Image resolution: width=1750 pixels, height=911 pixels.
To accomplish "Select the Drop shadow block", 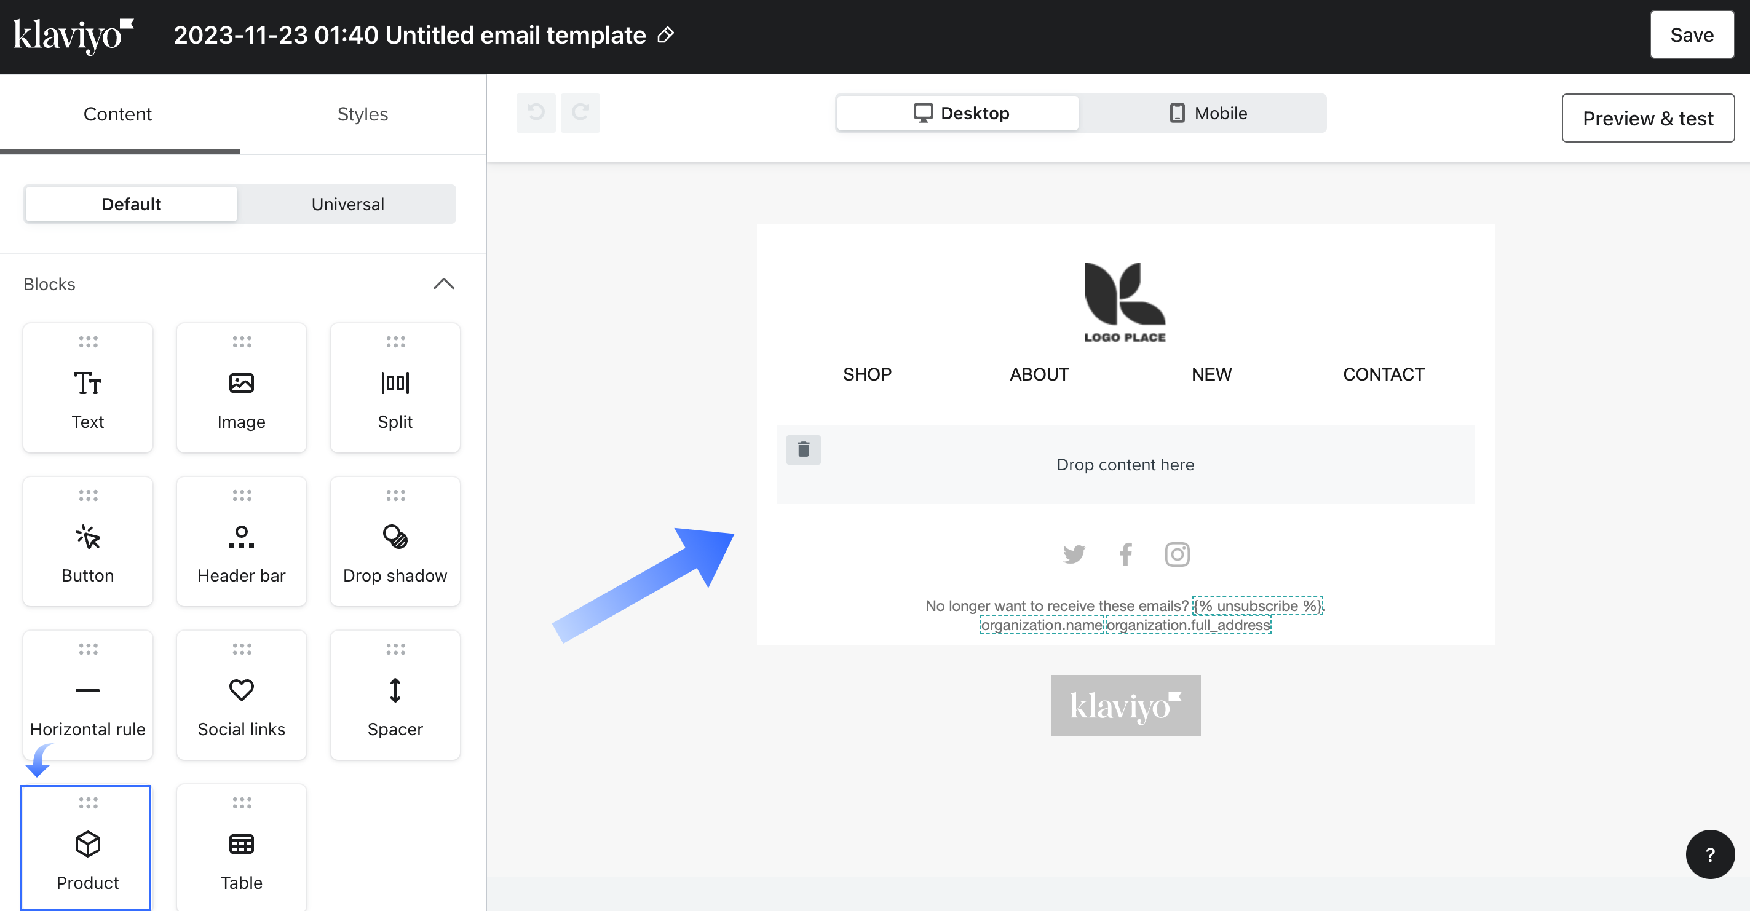I will point(395,542).
